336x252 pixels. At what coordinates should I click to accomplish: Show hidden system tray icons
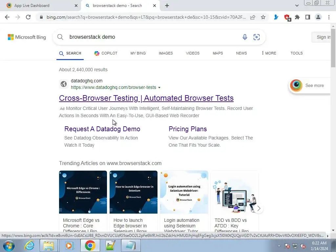[x=279, y=246]
